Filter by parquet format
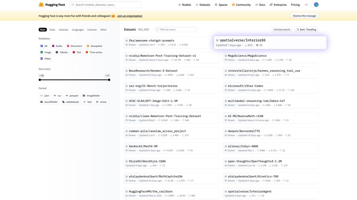 (72, 96)
